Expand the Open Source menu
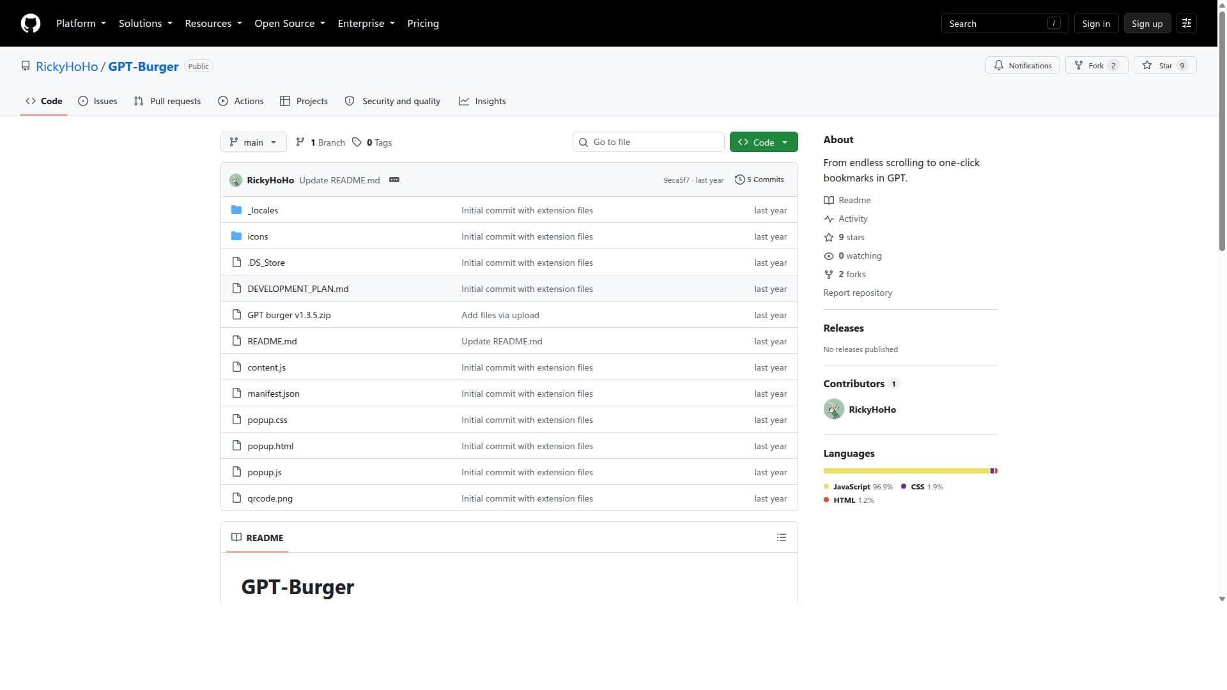The image size is (1227, 690). pos(290,24)
